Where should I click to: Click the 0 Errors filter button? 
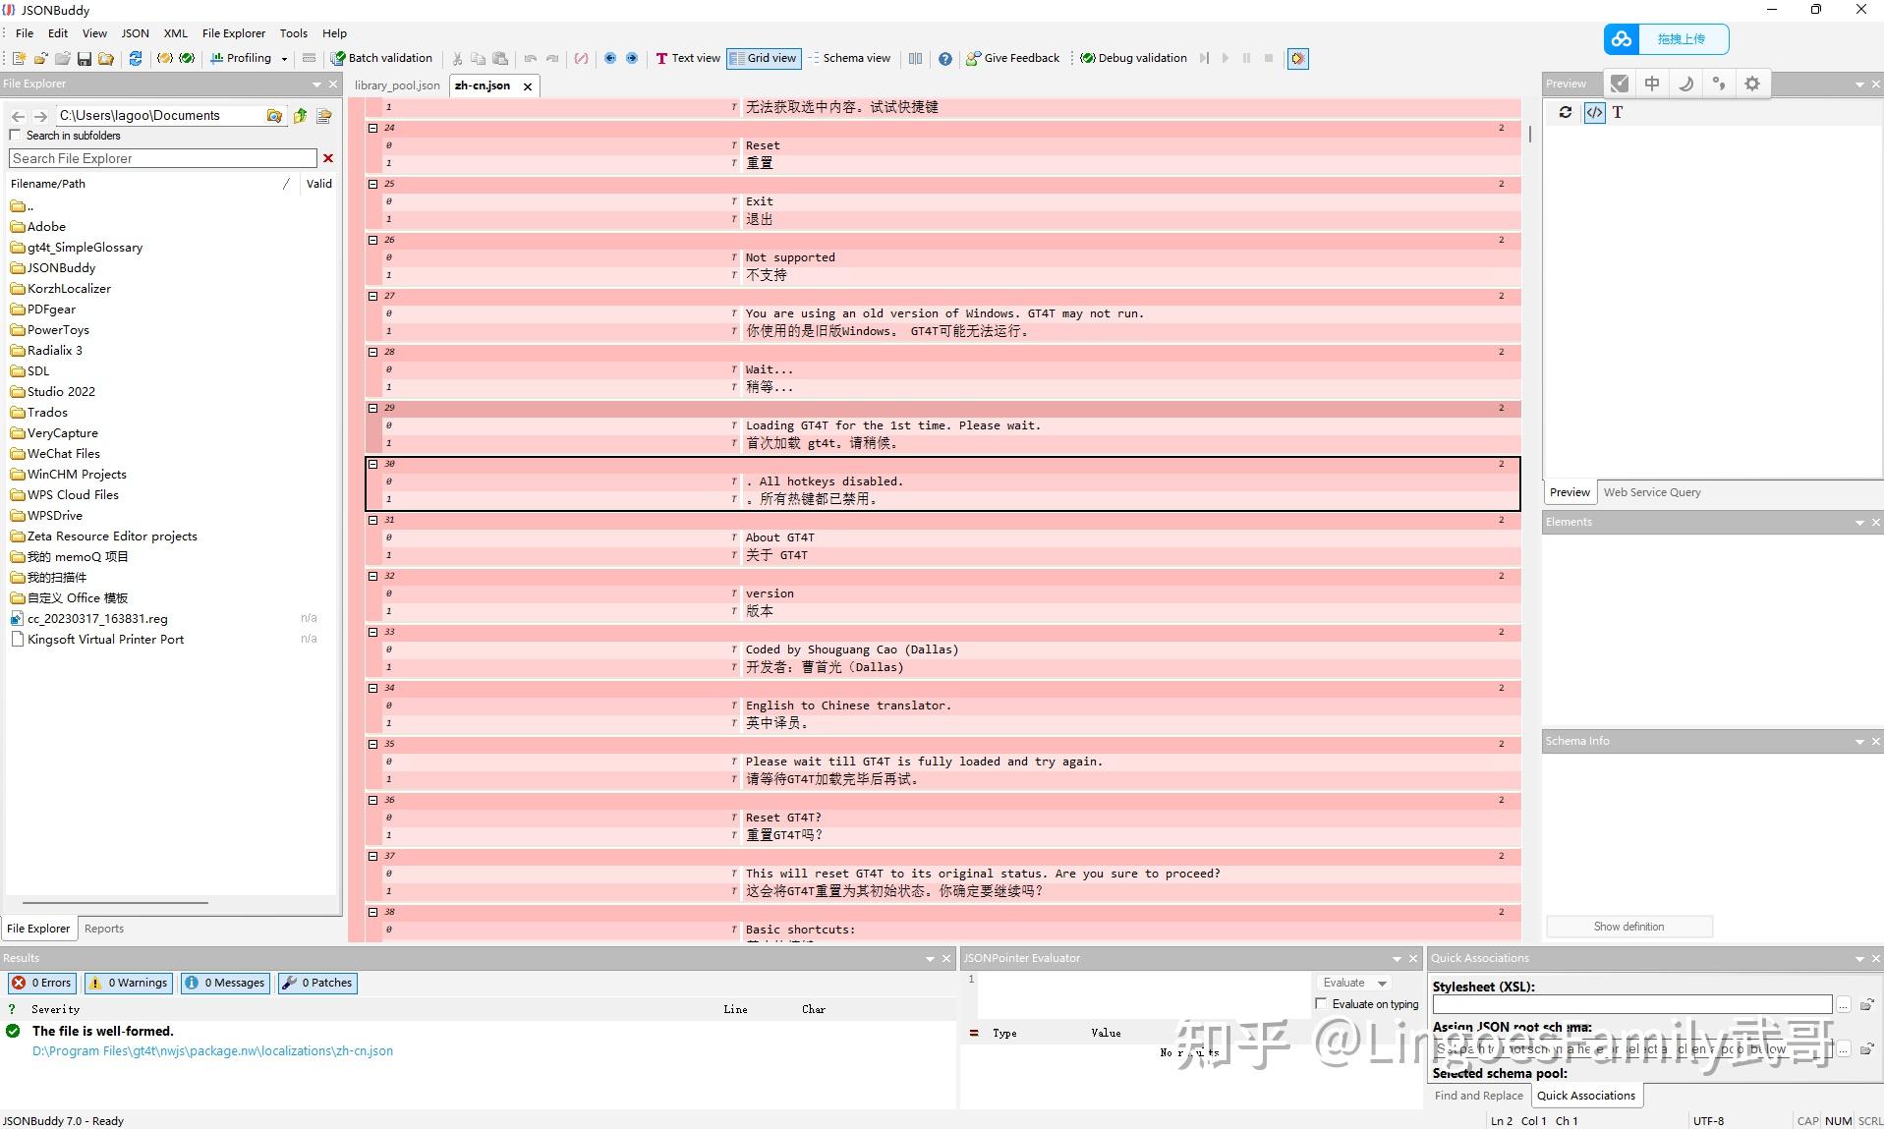[x=41, y=983]
